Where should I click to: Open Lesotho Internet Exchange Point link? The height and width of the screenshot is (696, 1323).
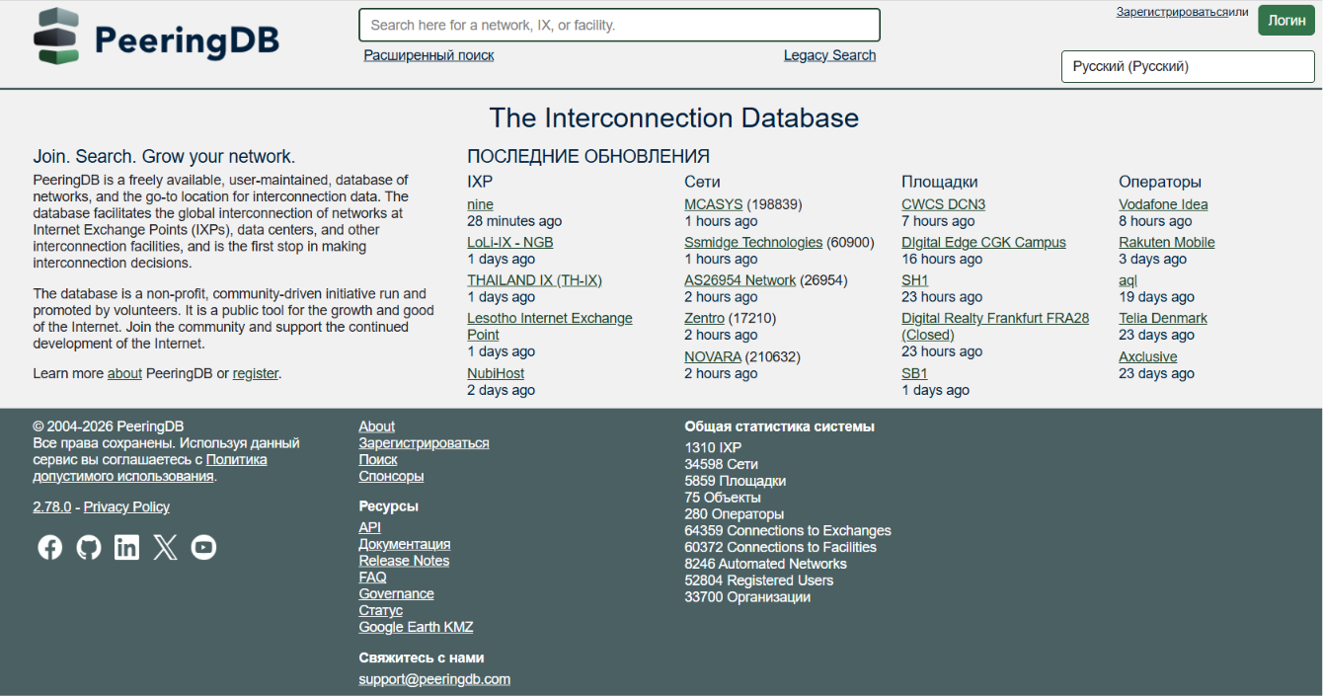pos(549,327)
